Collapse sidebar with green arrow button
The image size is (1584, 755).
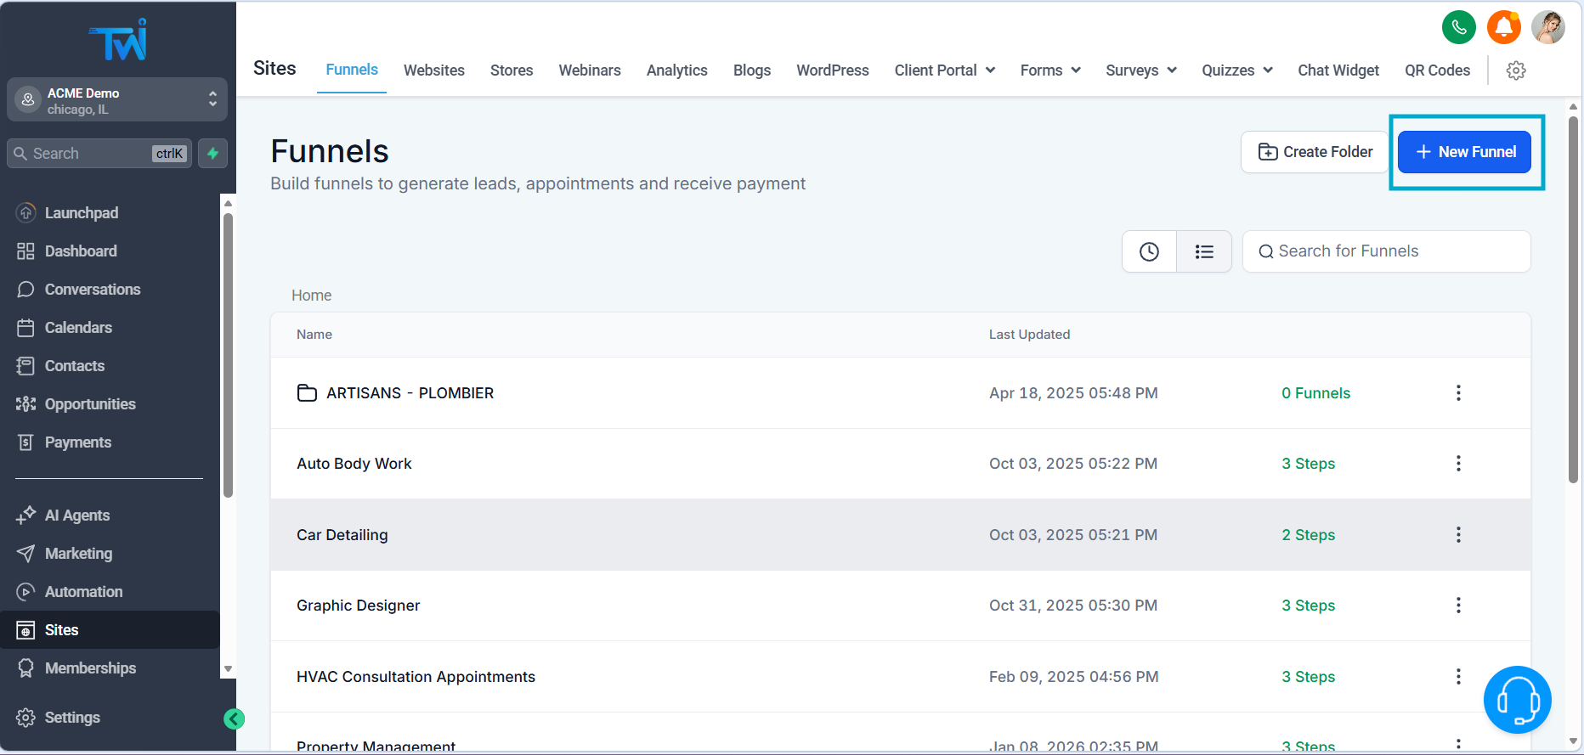tap(234, 719)
